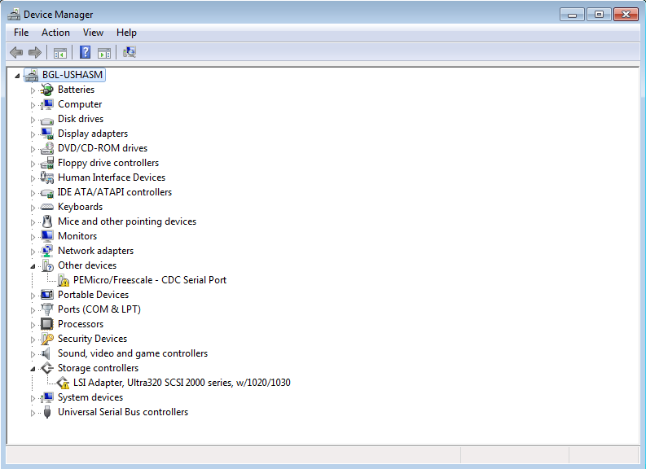Viewport: 646px width, 469px height.
Task: Expand the Display adapters category
Action: [x=33, y=134]
